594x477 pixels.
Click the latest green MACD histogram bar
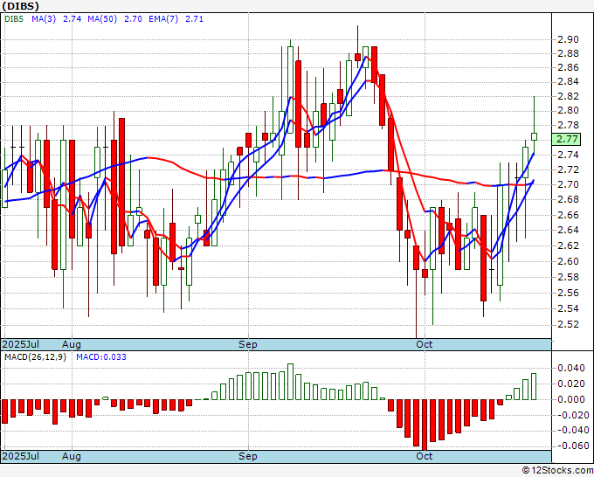tap(534, 386)
